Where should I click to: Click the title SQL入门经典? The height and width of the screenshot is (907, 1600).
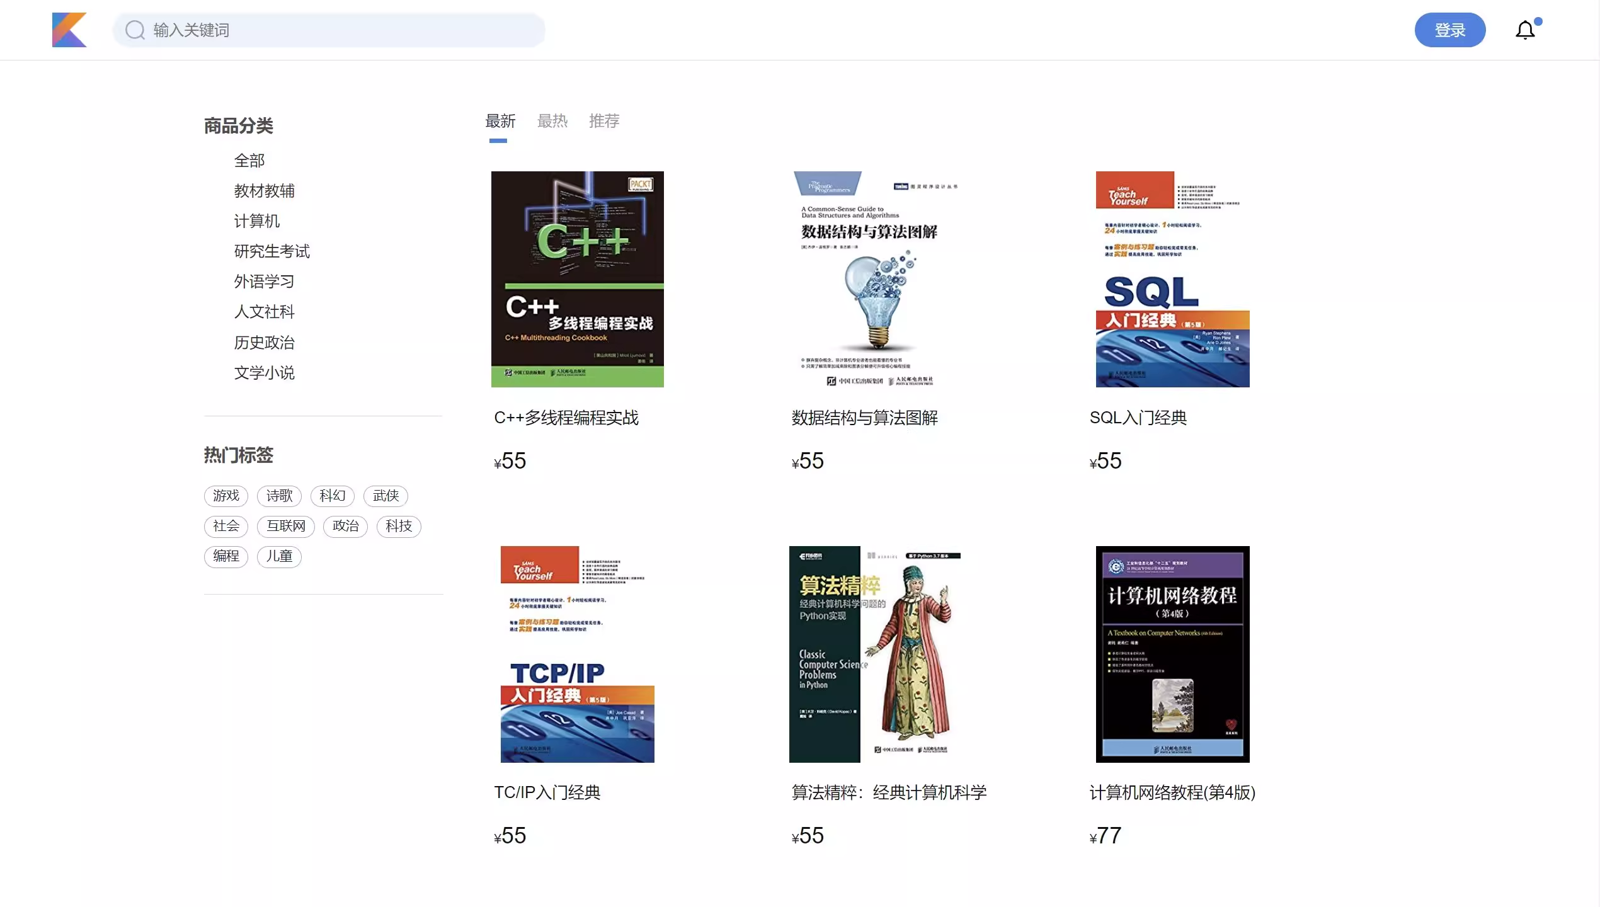[x=1138, y=418]
